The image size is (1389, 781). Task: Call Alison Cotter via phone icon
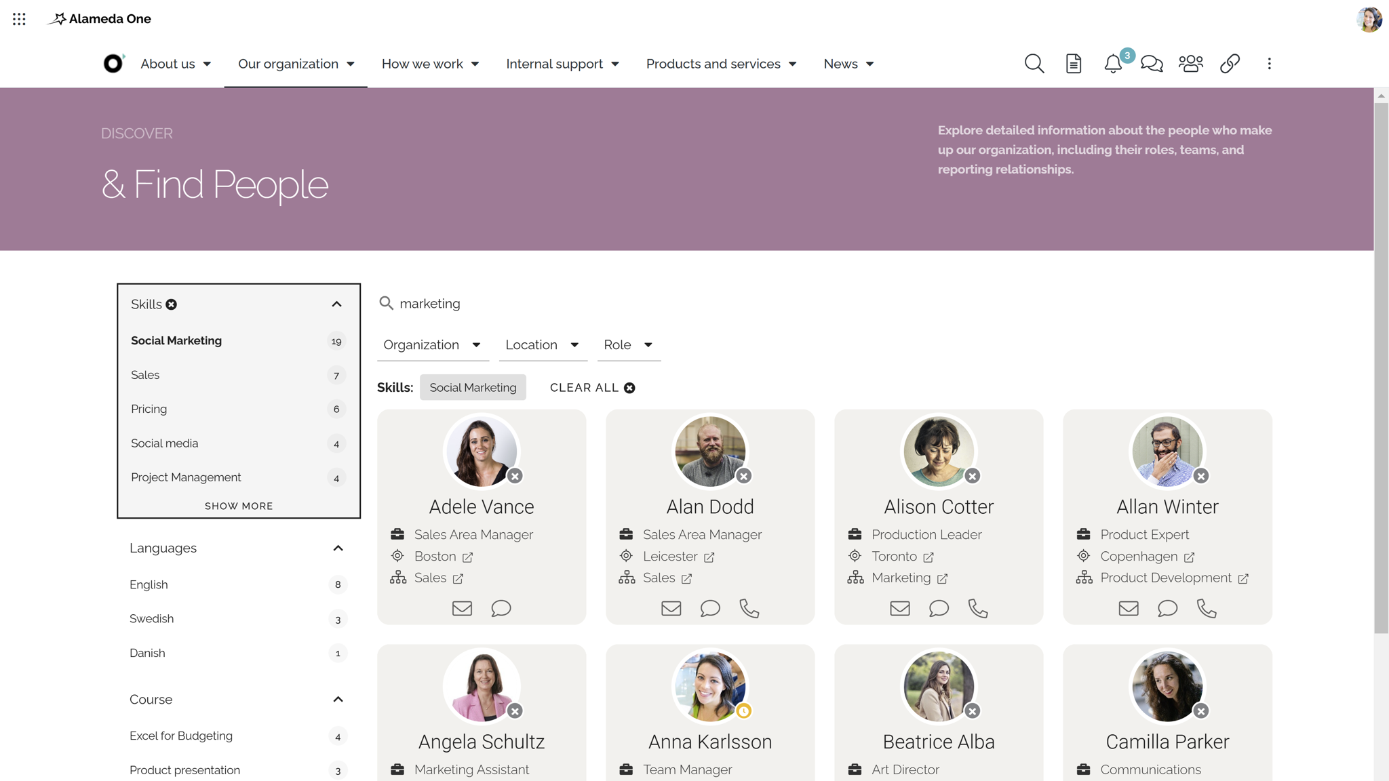point(977,608)
